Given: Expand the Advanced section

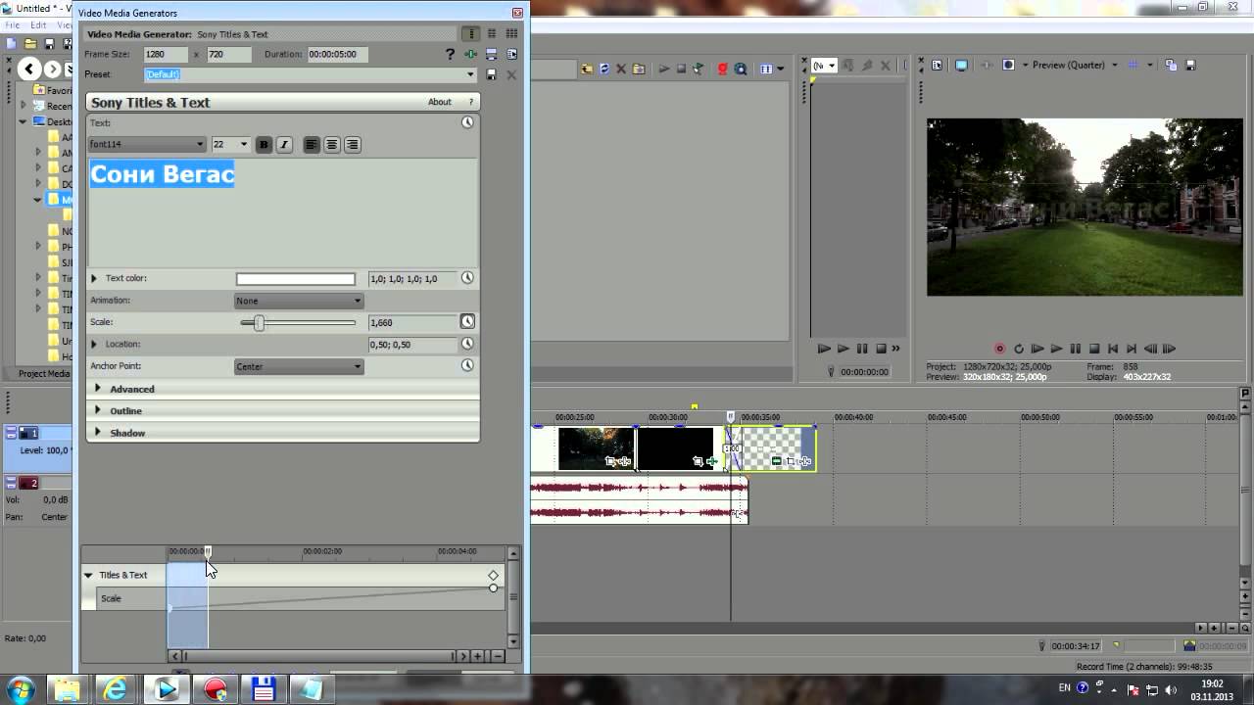Looking at the screenshot, I should point(98,389).
